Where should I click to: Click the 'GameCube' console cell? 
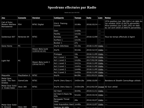click(25, 81)
